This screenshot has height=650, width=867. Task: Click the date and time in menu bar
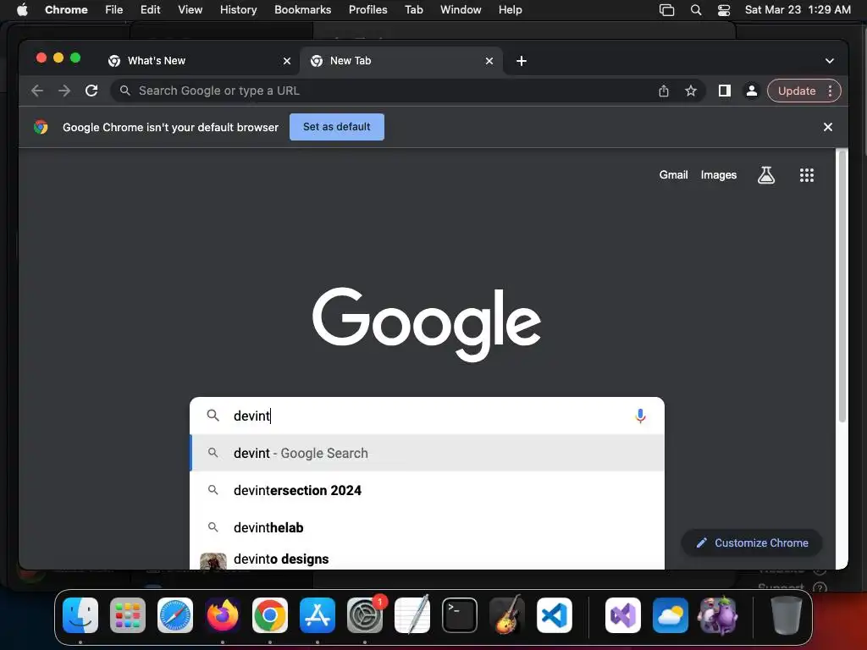pyautogui.click(x=798, y=10)
